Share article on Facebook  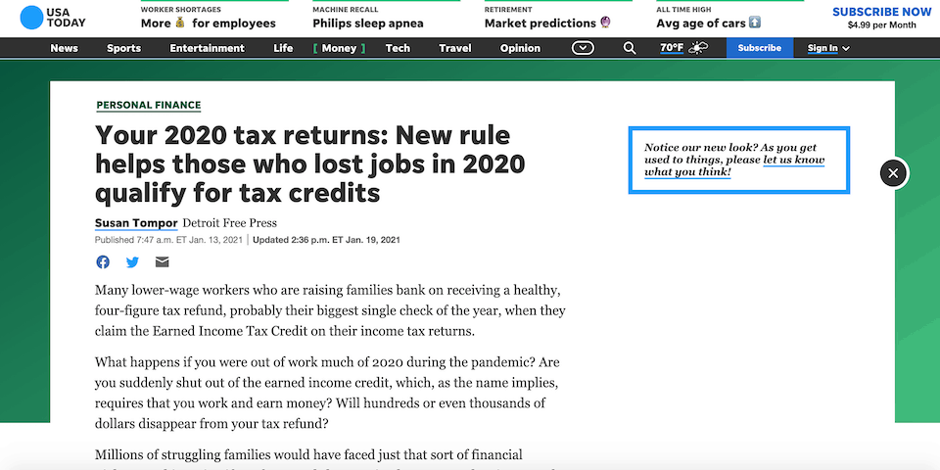coord(103,262)
